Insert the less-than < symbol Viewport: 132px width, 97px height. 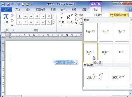point(37,22)
